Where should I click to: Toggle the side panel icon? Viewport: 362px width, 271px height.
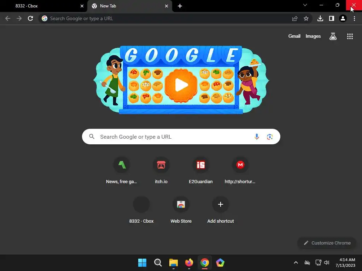coord(332,18)
